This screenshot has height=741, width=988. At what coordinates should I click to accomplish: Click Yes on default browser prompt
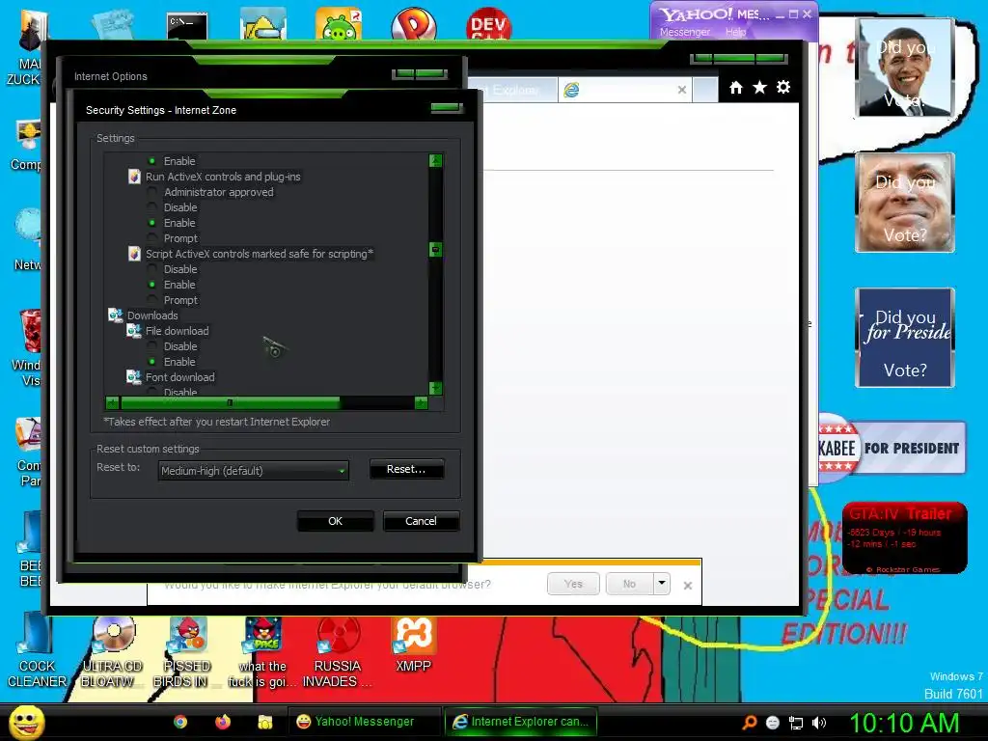pos(573,584)
